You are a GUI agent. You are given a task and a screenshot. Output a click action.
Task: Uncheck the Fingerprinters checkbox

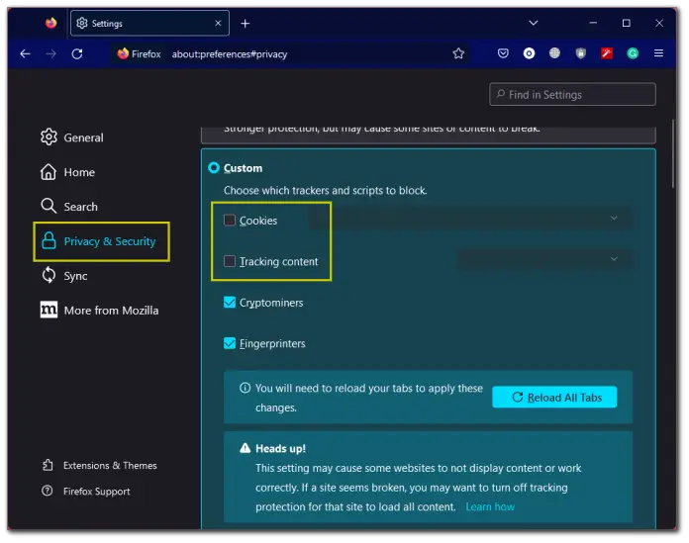click(230, 343)
